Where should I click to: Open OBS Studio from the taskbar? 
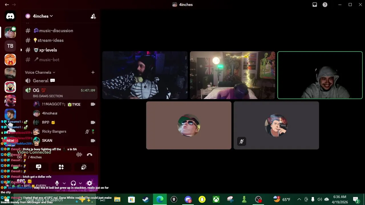258,199
